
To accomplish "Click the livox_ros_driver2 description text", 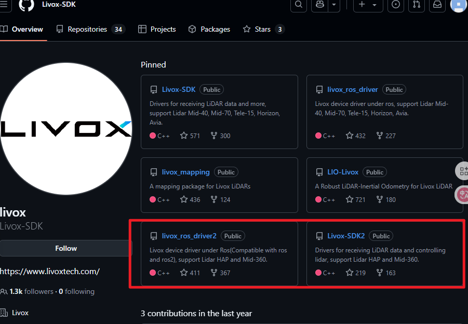I will (218, 255).
